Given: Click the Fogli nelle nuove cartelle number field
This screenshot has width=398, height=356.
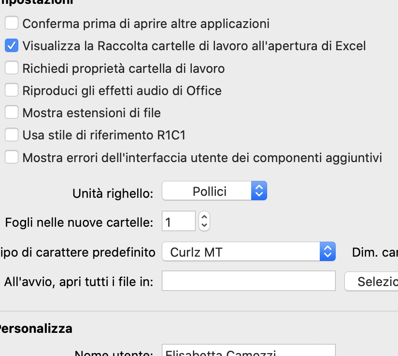Looking at the screenshot, I should coord(179,221).
